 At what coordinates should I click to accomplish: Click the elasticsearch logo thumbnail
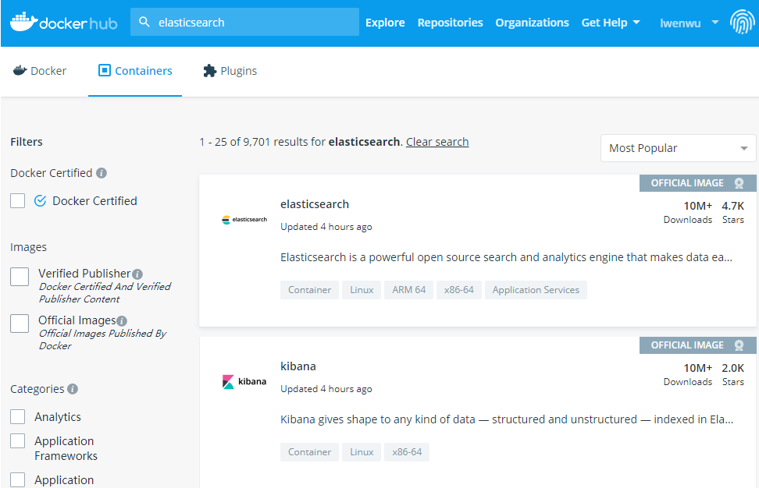point(244,220)
